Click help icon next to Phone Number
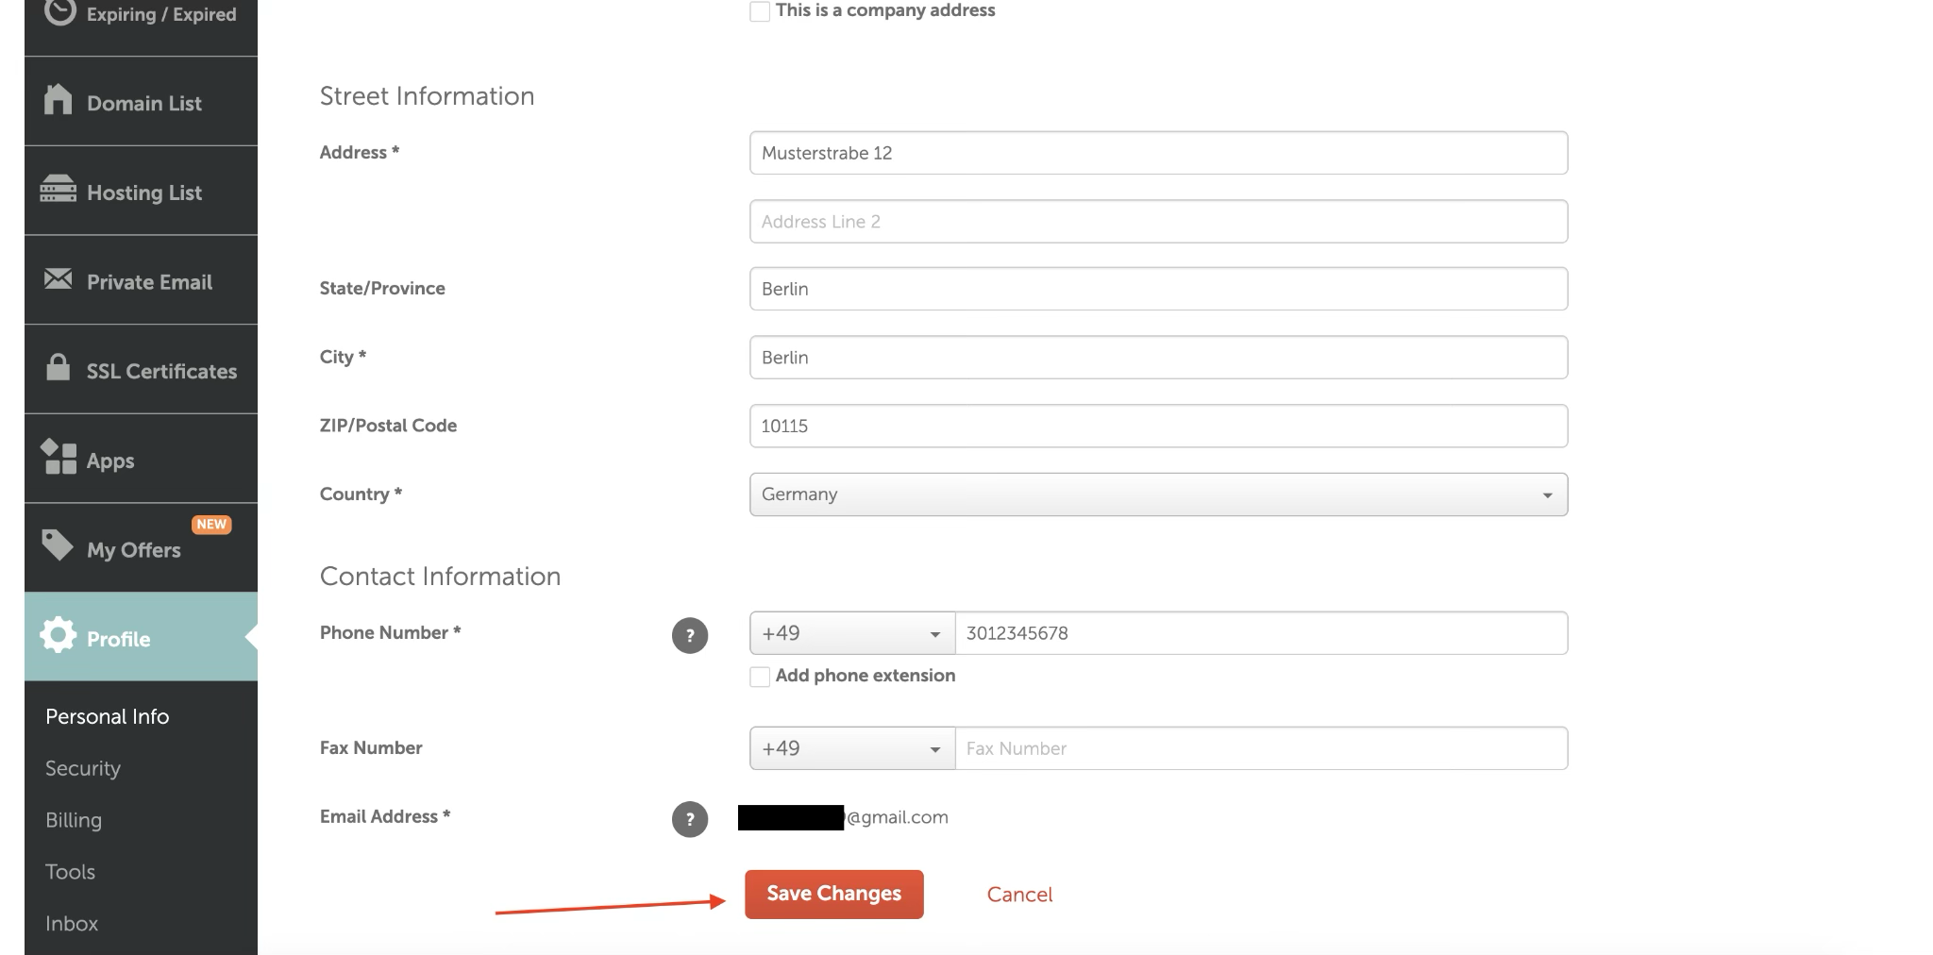This screenshot has height=955, width=1933. (689, 635)
